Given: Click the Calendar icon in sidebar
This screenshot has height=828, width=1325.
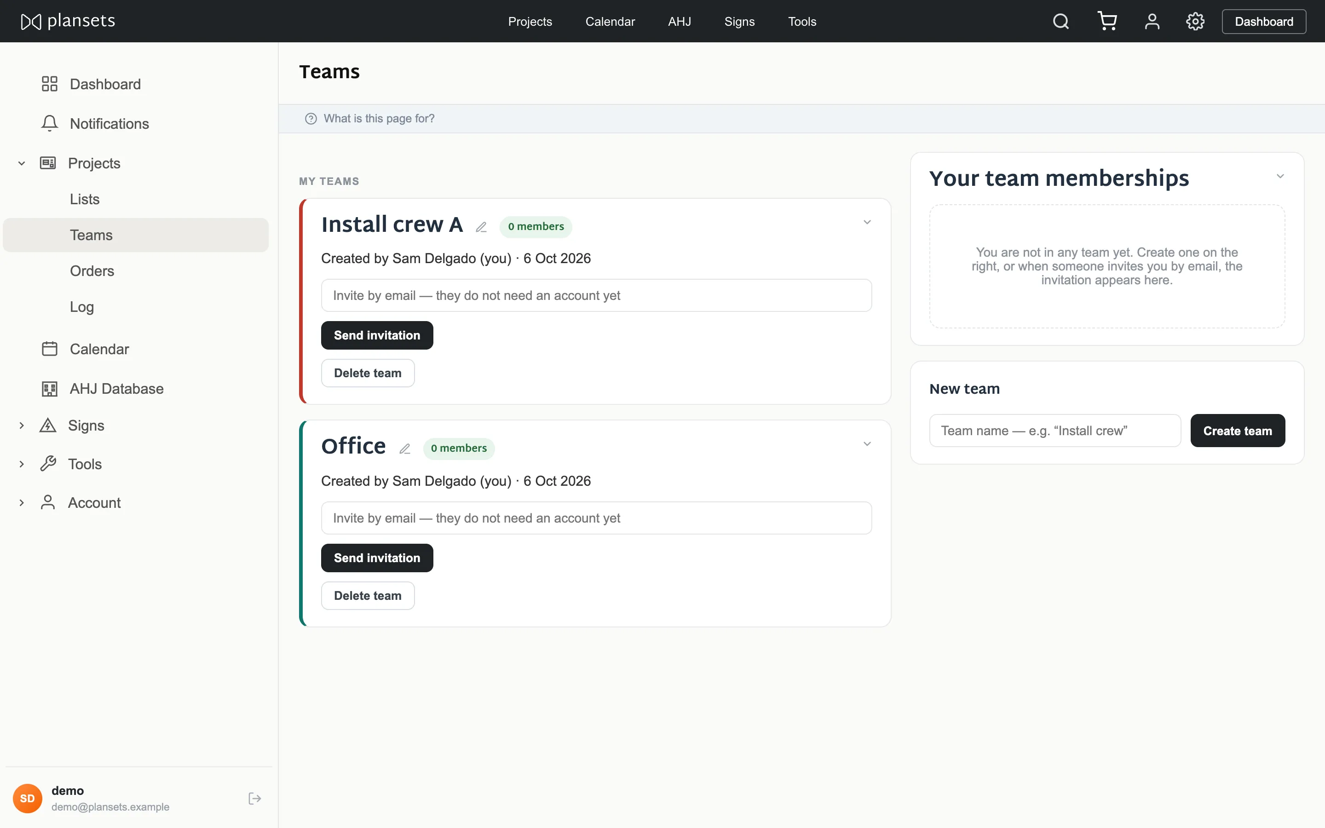Looking at the screenshot, I should (x=49, y=349).
